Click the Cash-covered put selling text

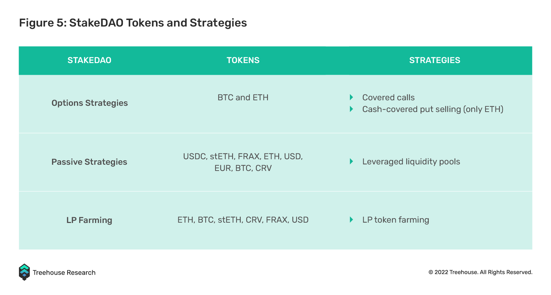433,109
